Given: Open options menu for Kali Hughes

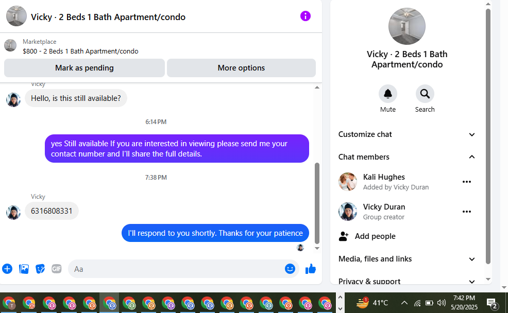Looking at the screenshot, I should [467, 182].
